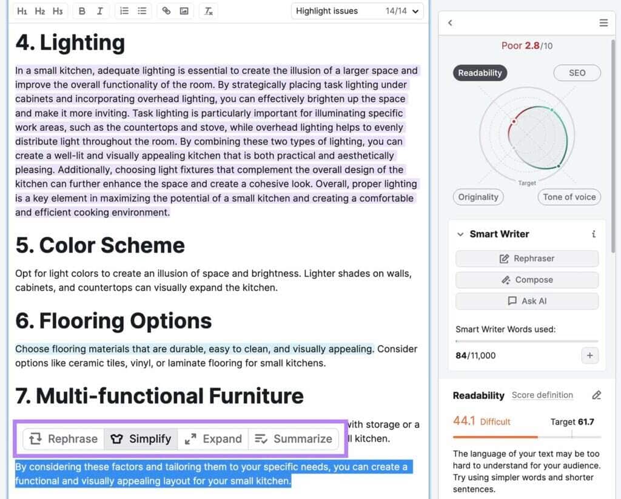The image size is (621, 499).
Task: Apply Heading 1 format
Action: (x=22, y=11)
